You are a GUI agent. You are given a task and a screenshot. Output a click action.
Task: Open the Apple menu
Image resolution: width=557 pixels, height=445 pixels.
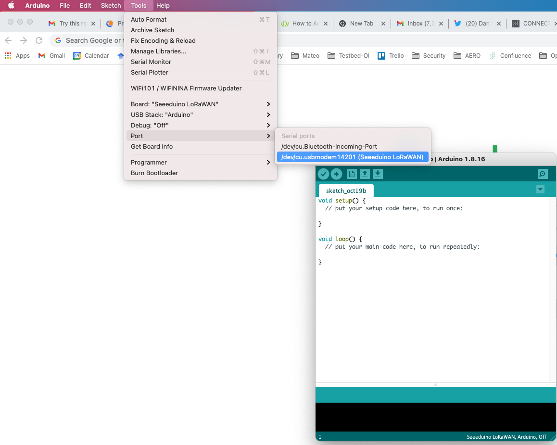[11, 5]
